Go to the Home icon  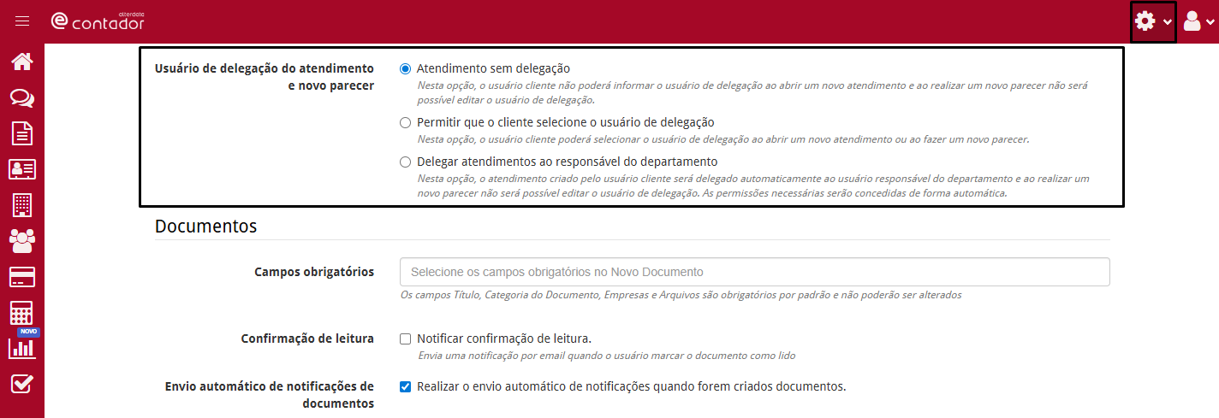point(22,62)
